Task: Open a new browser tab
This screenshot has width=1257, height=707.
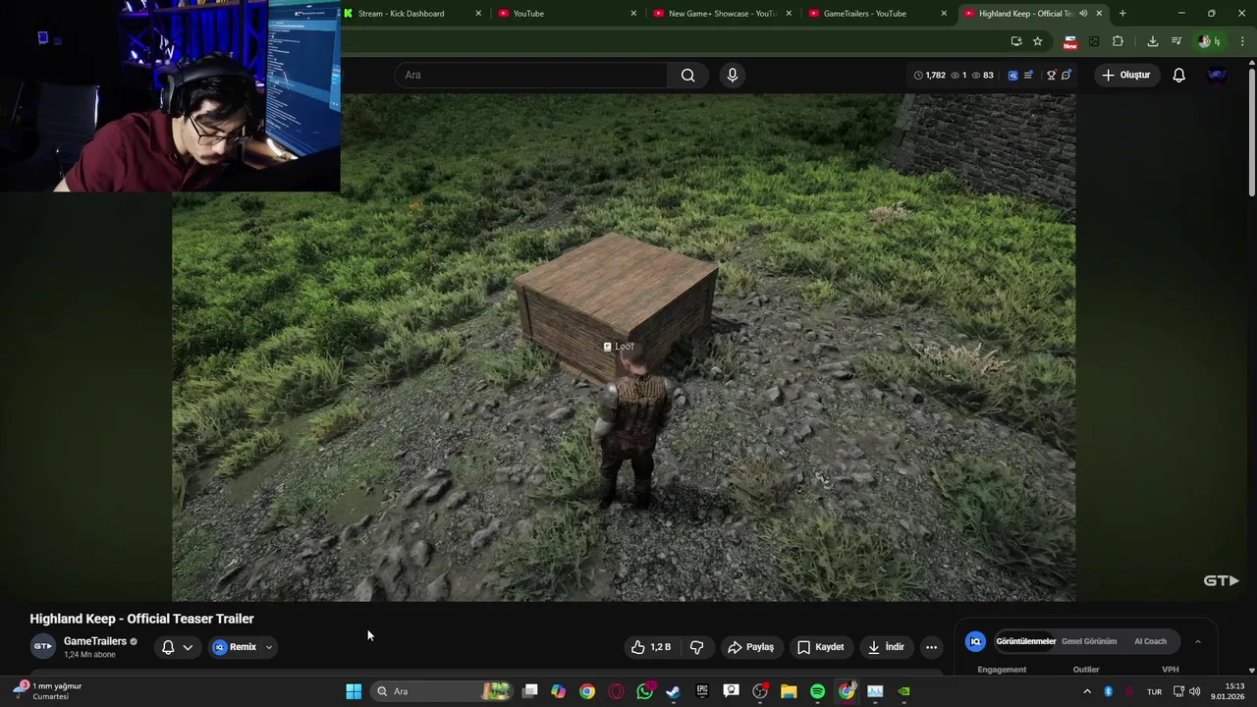Action: tap(1122, 13)
